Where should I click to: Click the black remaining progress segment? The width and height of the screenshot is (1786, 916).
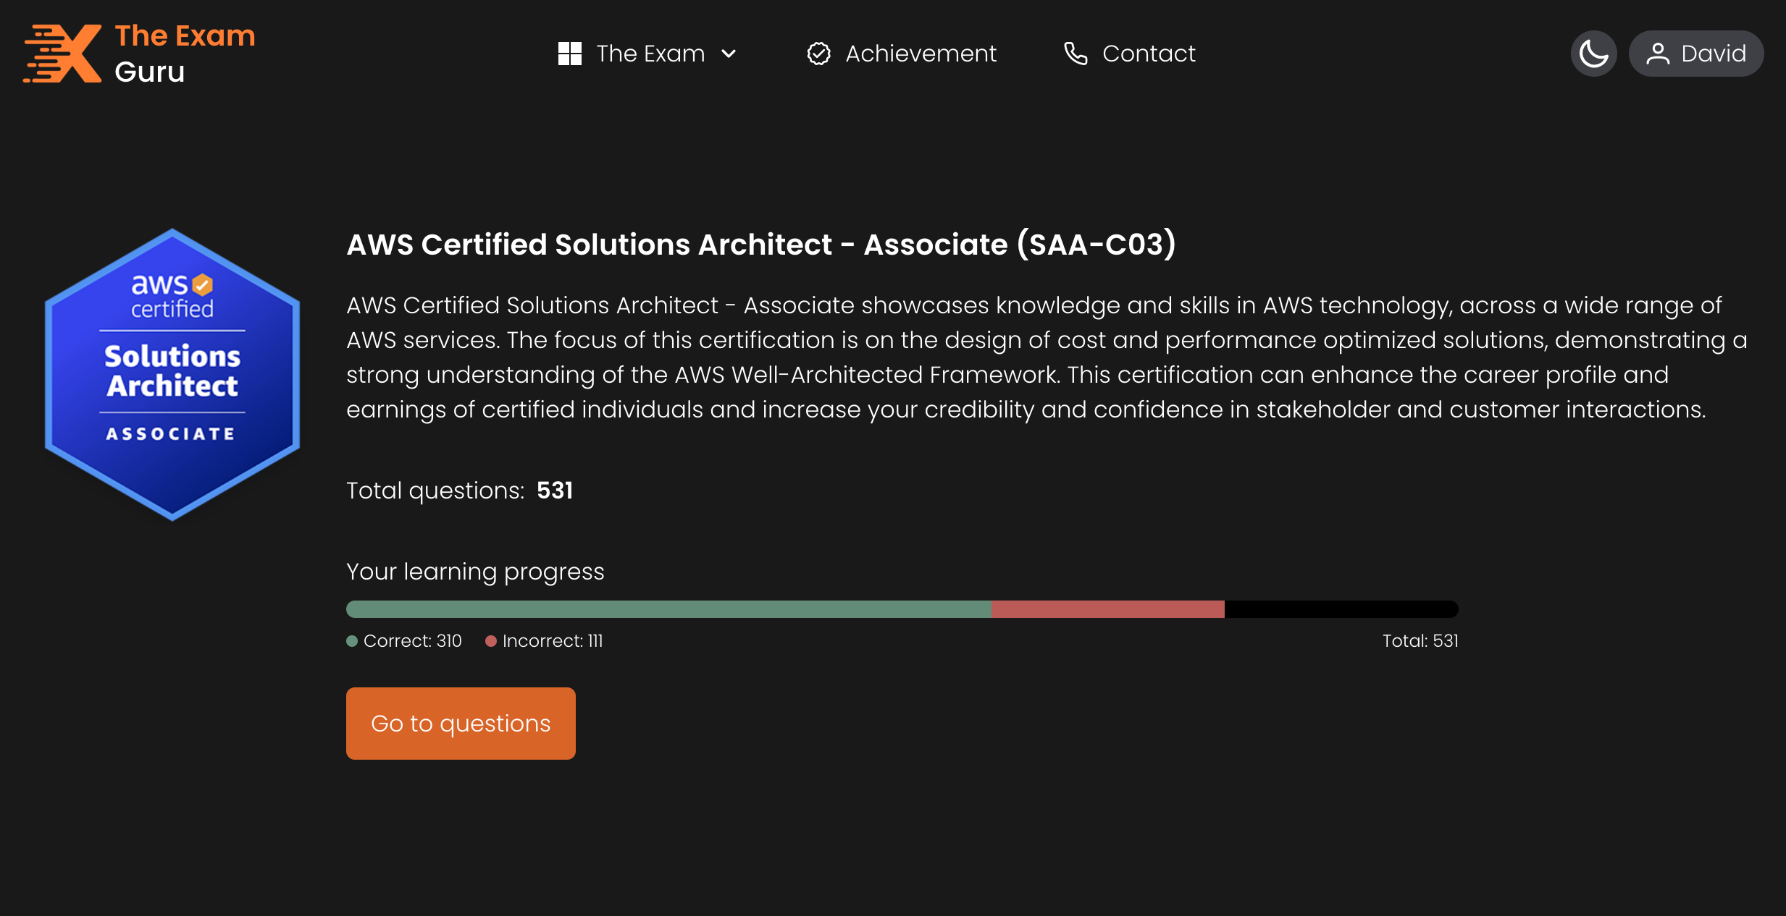coord(1341,609)
